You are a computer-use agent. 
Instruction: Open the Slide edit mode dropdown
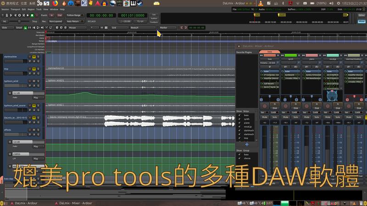(x=7, y=27)
